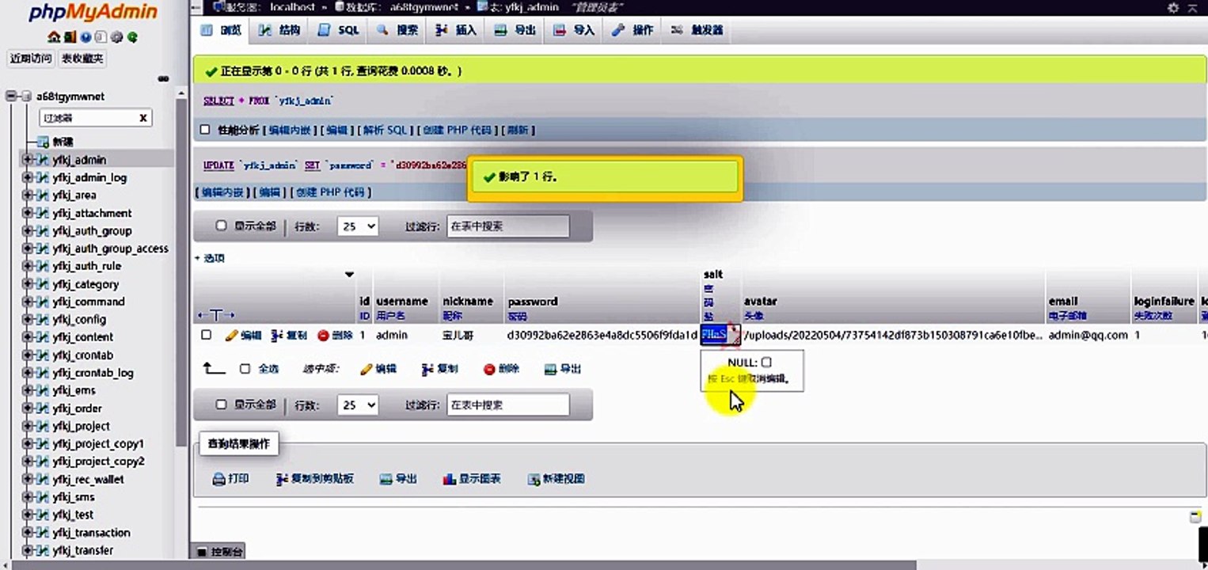Click the password hash cell value
The height and width of the screenshot is (570, 1208).
[x=602, y=335]
